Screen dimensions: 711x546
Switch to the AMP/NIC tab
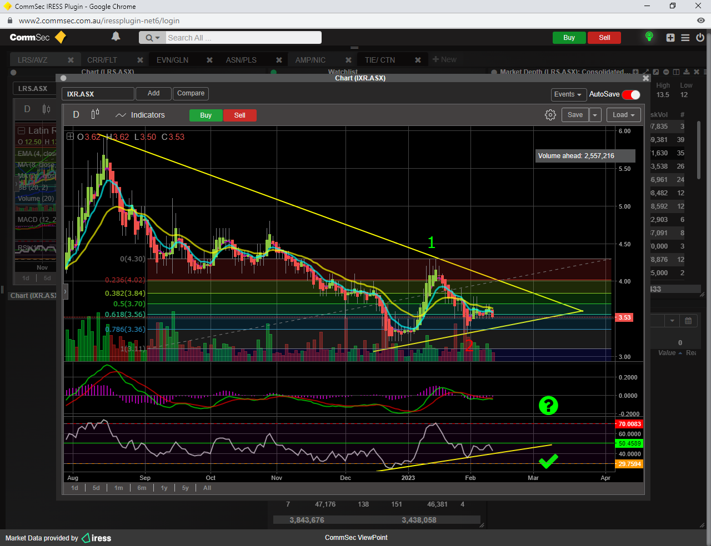tap(310, 60)
